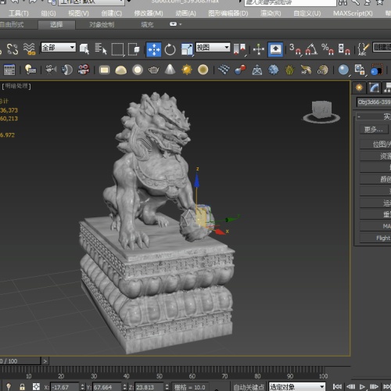Click the HF hair and fur icon
Viewport: 391px width, 391px height.
tap(306, 70)
